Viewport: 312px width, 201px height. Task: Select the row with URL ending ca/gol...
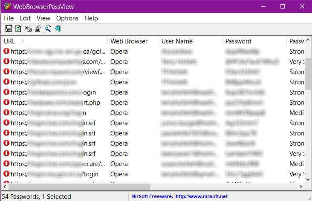(153, 51)
